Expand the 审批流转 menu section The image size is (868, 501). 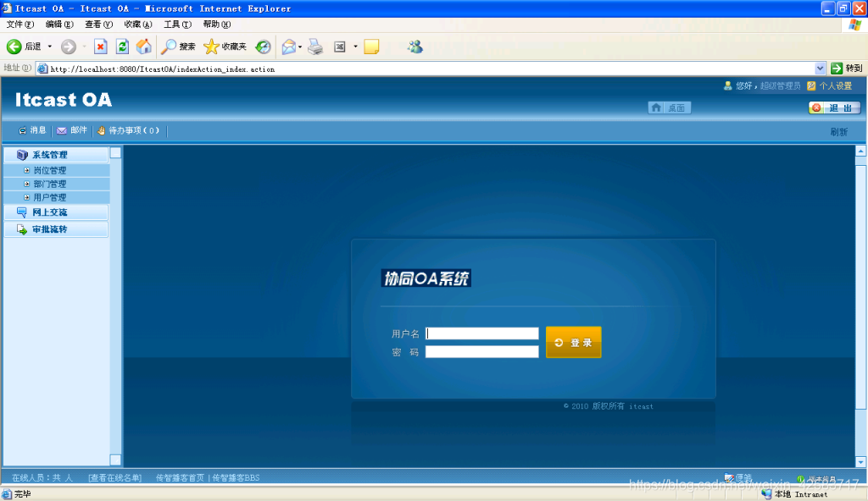56,229
